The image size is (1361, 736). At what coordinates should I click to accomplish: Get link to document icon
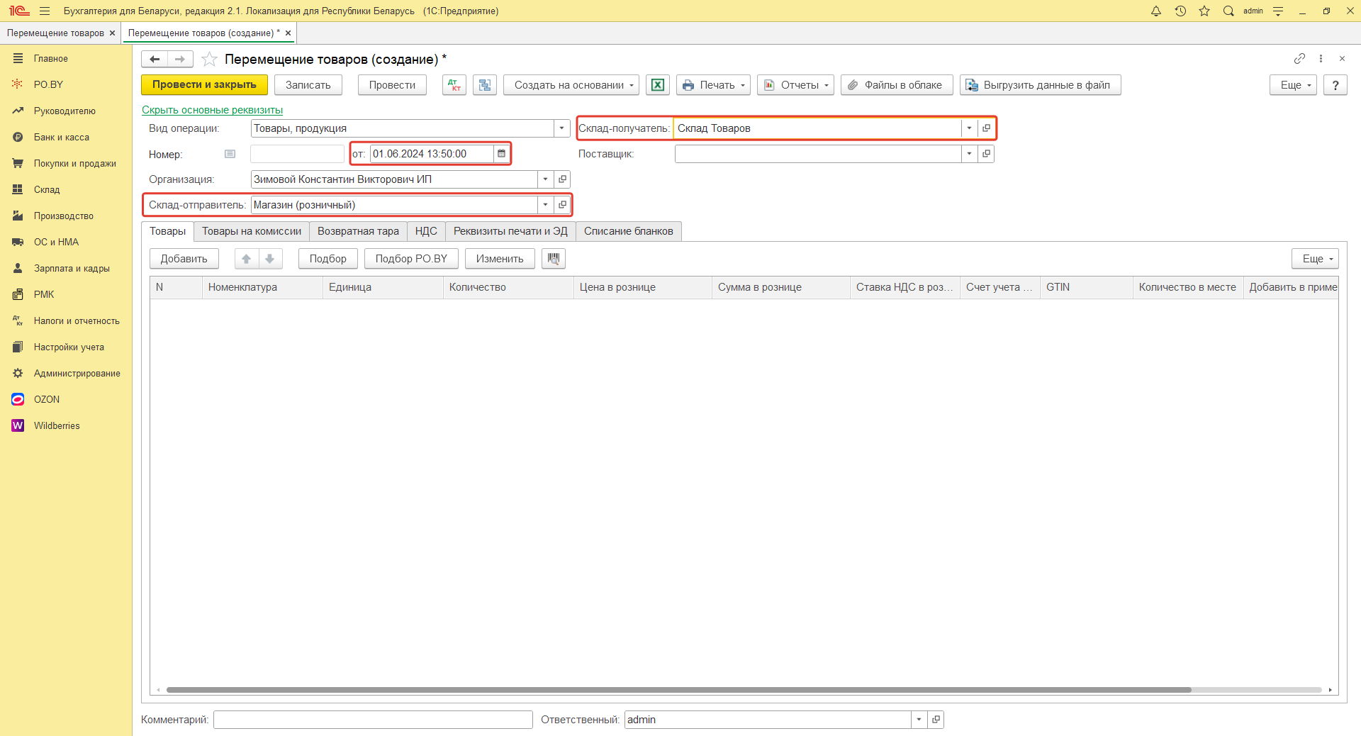click(1299, 58)
